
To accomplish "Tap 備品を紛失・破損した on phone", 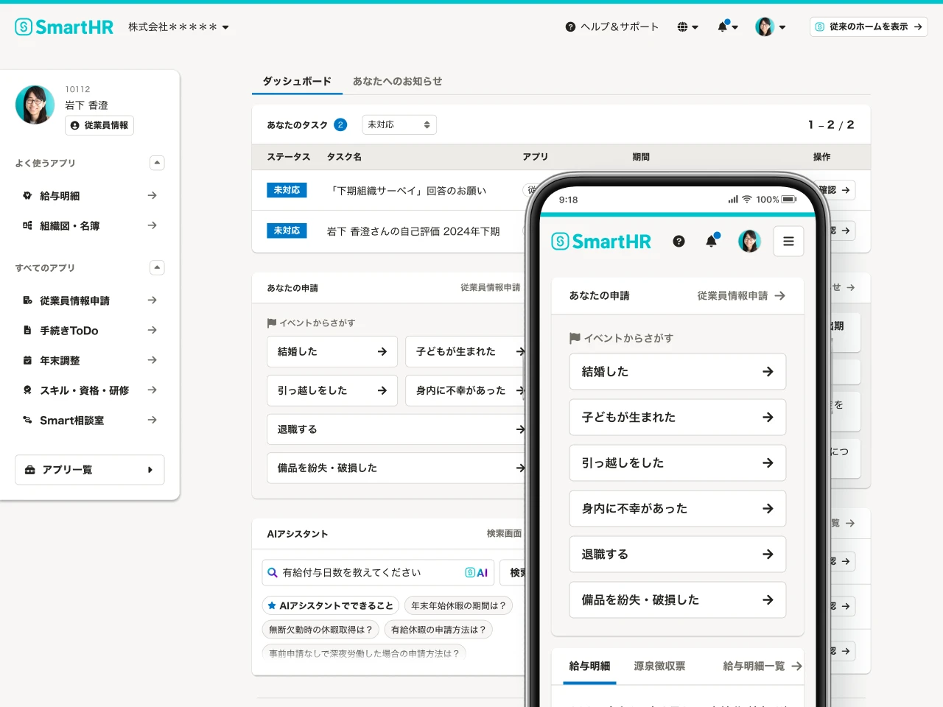I will (678, 600).
